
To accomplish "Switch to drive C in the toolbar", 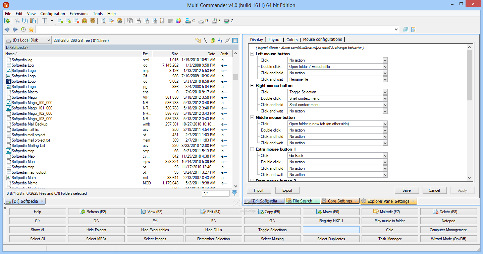I will click(x=190, y=21).
